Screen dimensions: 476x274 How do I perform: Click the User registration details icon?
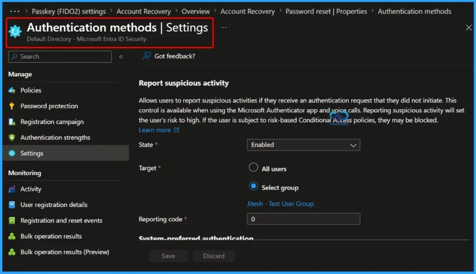click(x=12, y=205)
